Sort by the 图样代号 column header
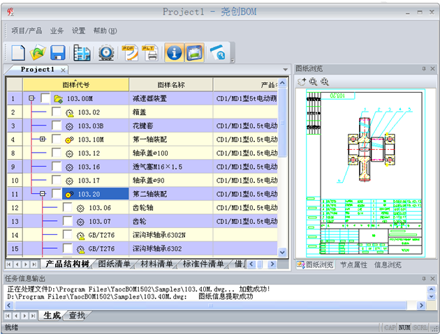 [75, 84]
